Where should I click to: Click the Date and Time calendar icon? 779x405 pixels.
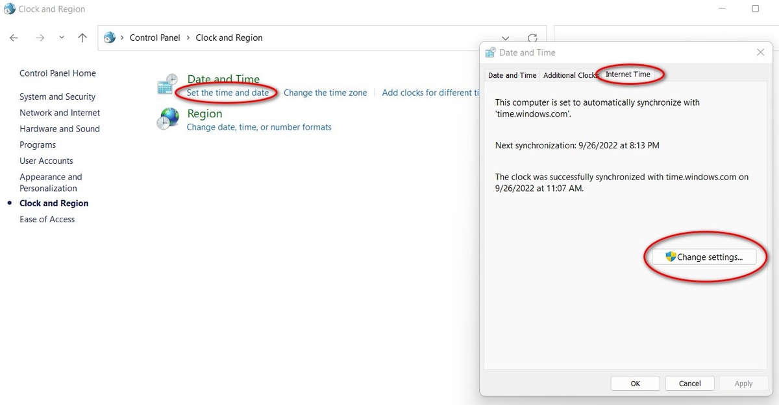[167, 83]
